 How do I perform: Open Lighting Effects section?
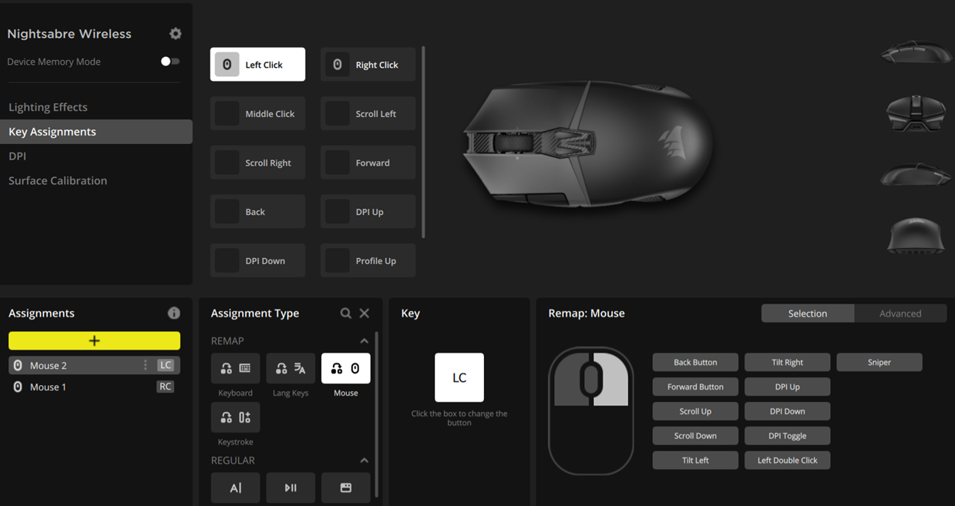[48, 107]
